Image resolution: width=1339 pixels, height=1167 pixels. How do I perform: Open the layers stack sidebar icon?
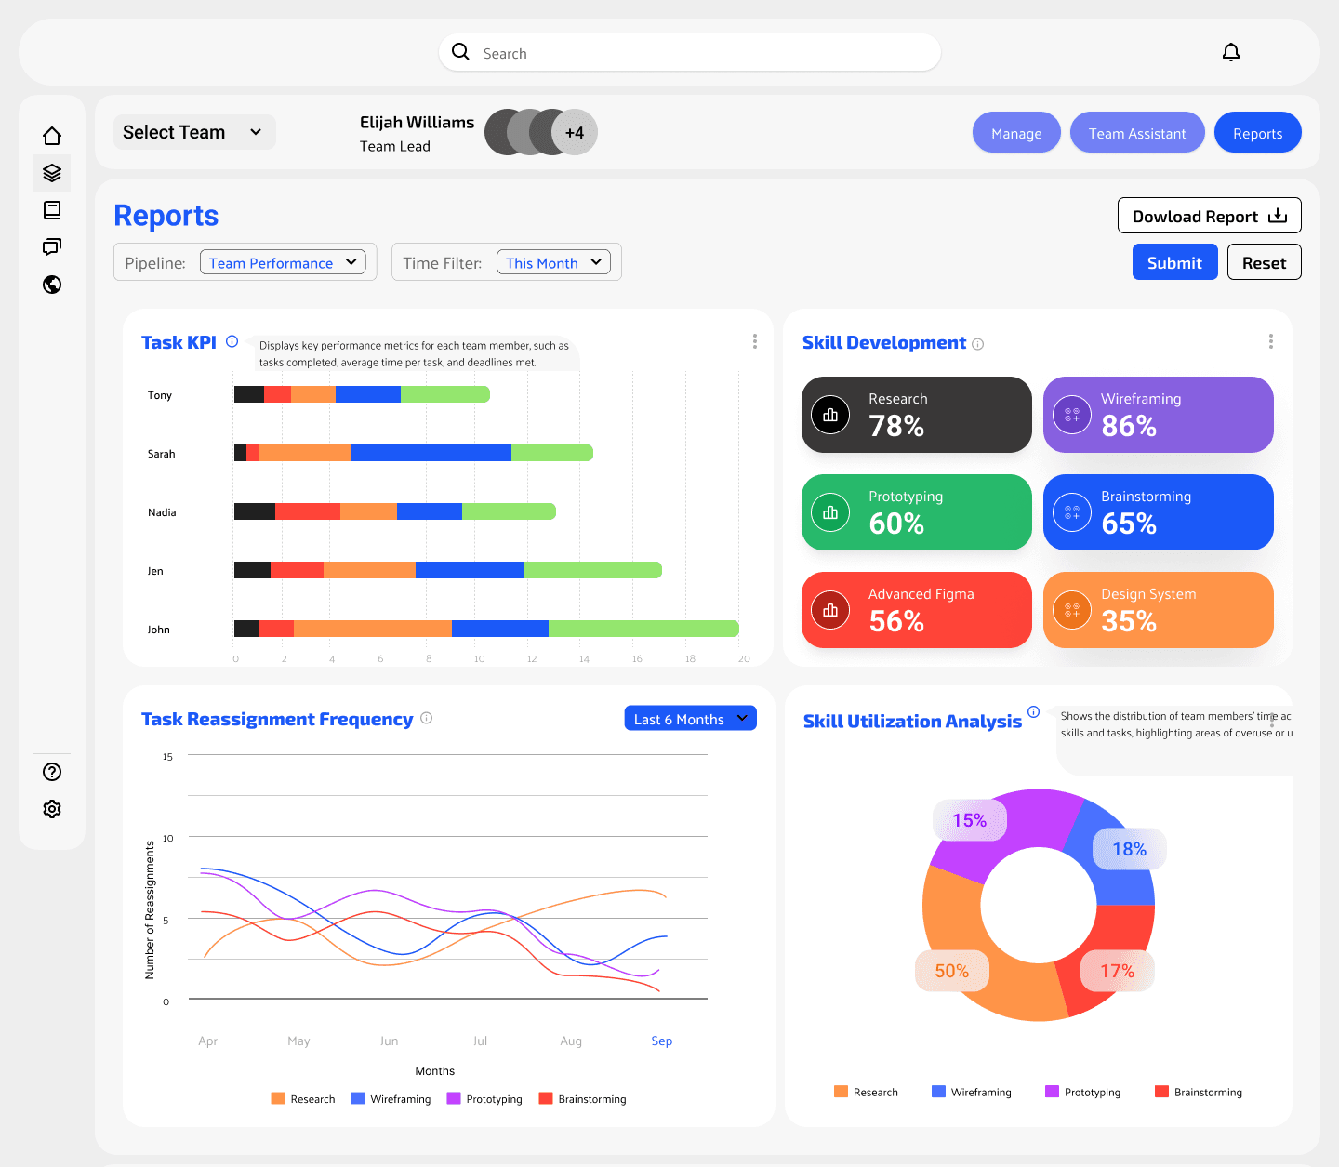pos(52,173)
